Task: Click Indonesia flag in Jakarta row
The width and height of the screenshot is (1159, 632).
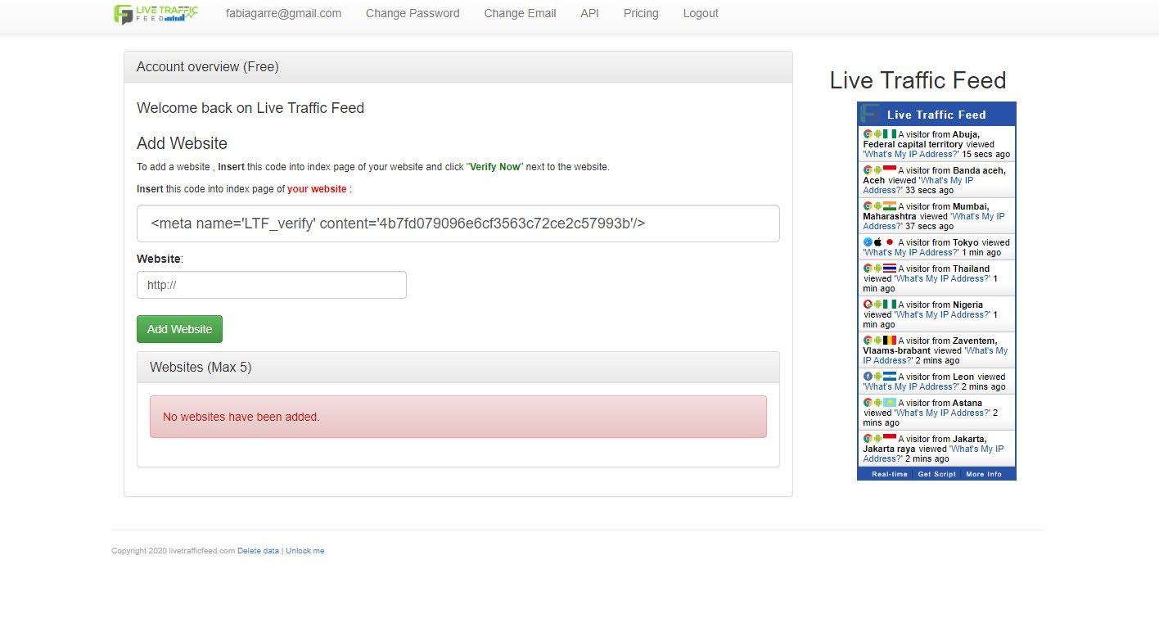Action: click(890, 438)
